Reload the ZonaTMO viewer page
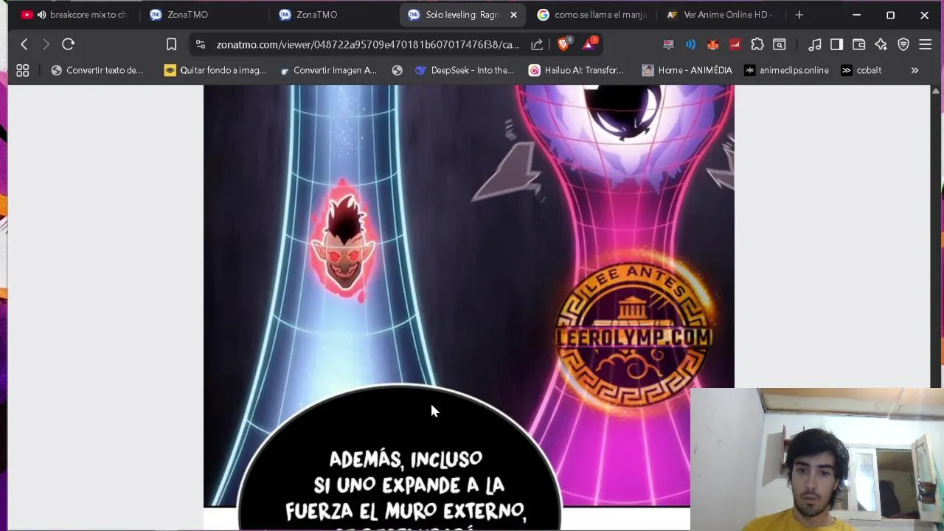The image size is (944, 531). click(68, 44)
